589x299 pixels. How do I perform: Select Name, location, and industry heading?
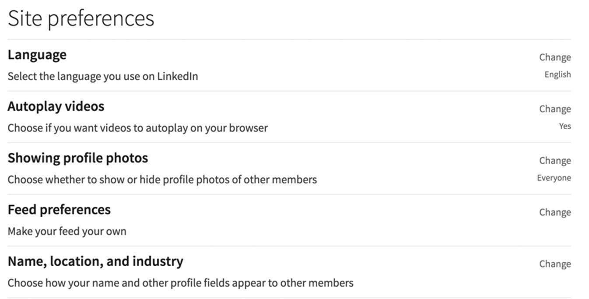coord(95,261)
